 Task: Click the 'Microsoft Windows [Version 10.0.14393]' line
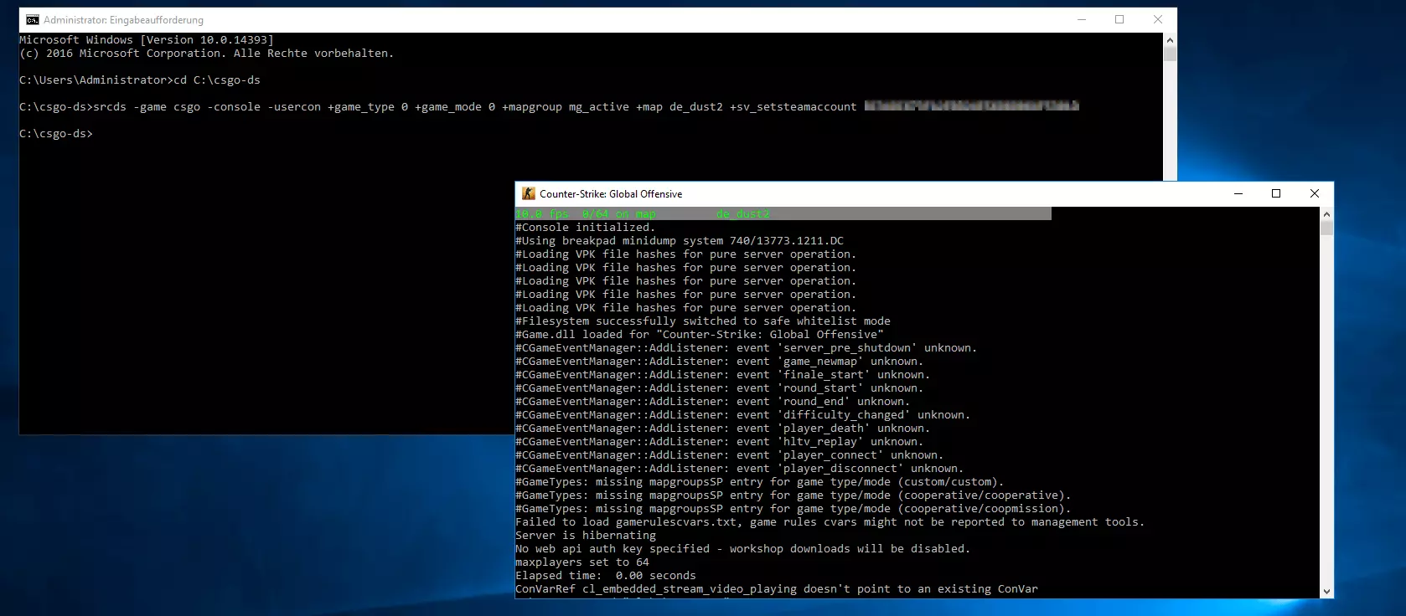coord(147,39)
